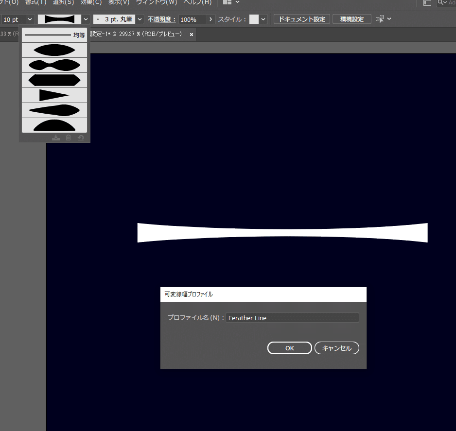Screen dimensions: 456x431
Task: Click the プロファイル名 input field
Action: point(292,318)
